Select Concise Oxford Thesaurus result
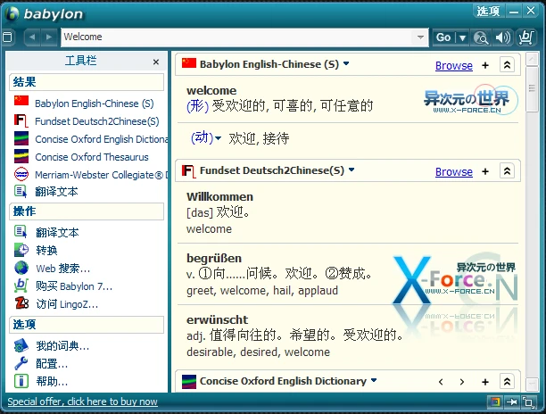This screenshot has height=414, width=546. [92, 157]
